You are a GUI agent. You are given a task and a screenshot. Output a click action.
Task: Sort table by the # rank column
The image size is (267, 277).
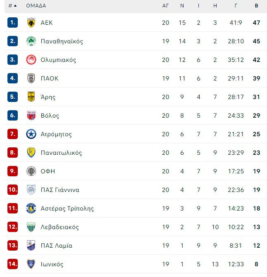[12, 6]
